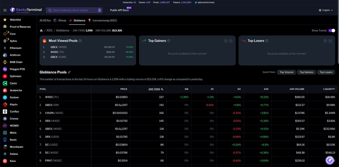Viewport: 339px width, 167px height.
Task: Open Public API Docs link
Action: pyautogui.click(x=119, y=10)
